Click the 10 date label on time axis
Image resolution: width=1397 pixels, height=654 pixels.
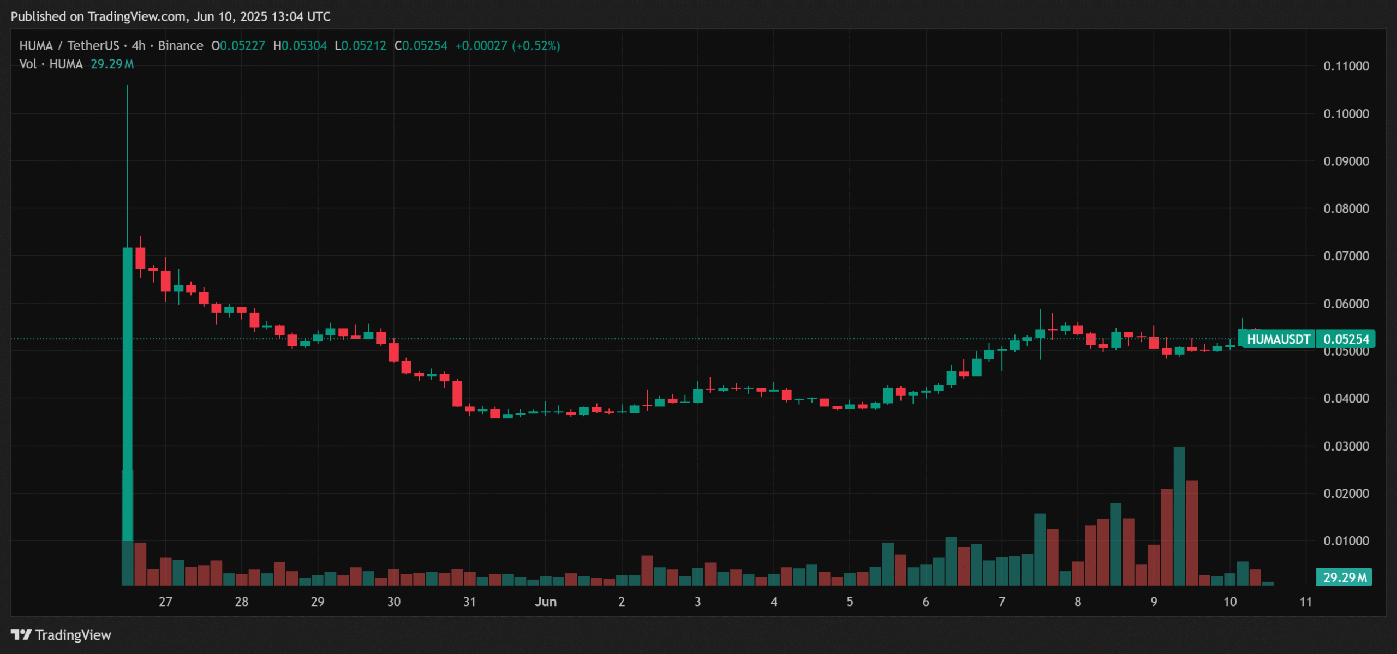pyautogui.click(x=1229, y=602)
